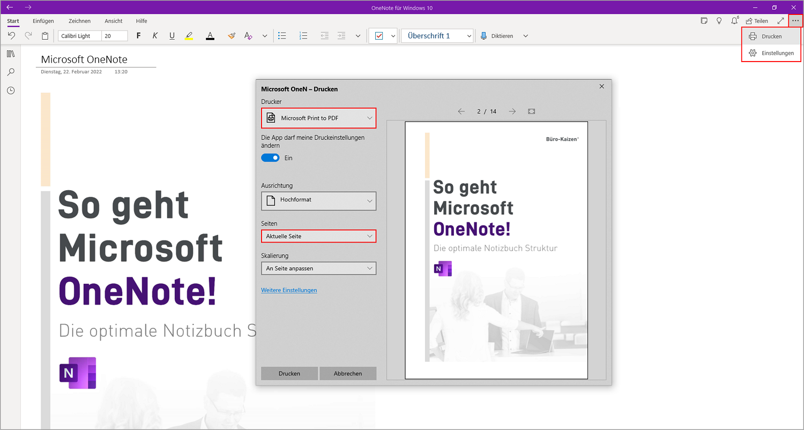
Task: Underline text with the U button
Action: click(x=172, y=36)
